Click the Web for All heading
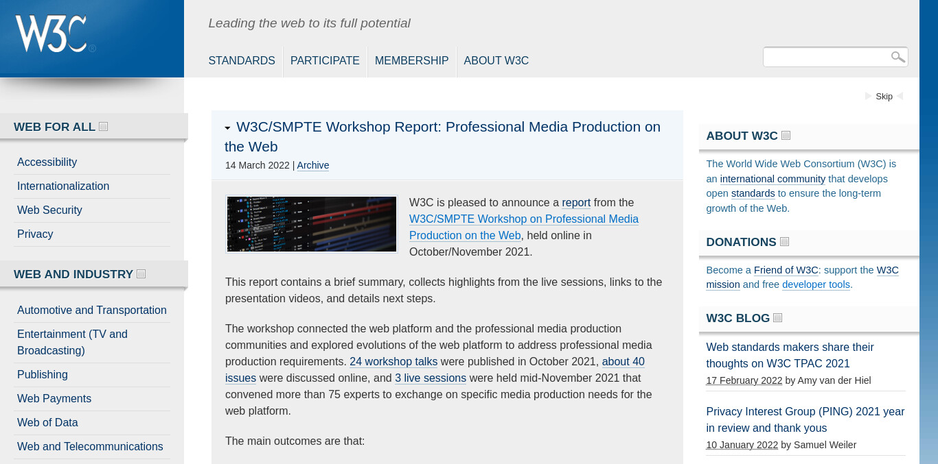Image resolution: width=938 pixels, height=464 pixels. coord(54,127)
